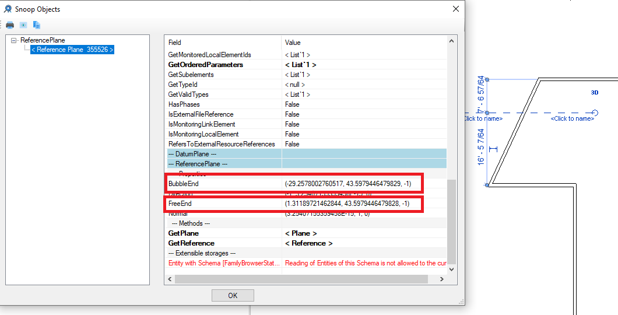Click the ReferencePlane section header row
Viewport: 618px width, 315px height.
(306, 163)
